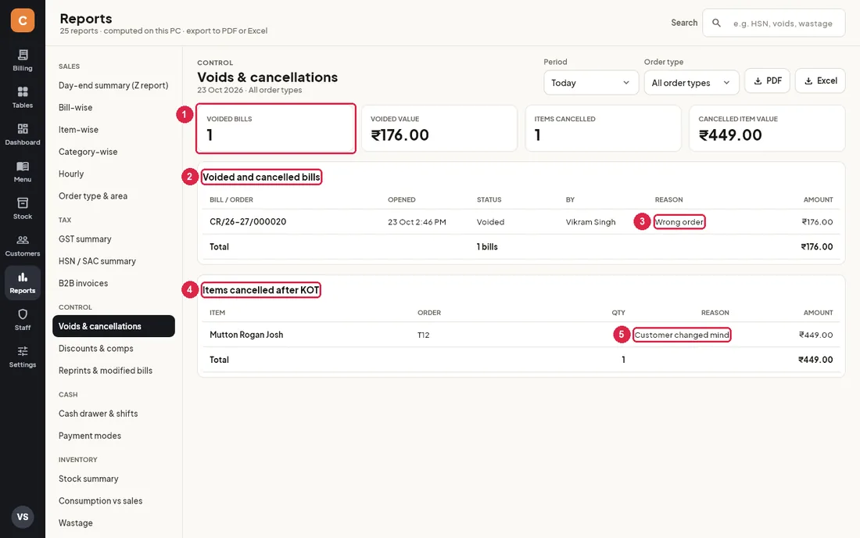
Task: Open the VS user avatar
Action: click(23, 517)
